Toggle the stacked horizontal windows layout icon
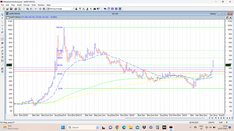Viewport: 234px width, 131px height. pos(113,9)
